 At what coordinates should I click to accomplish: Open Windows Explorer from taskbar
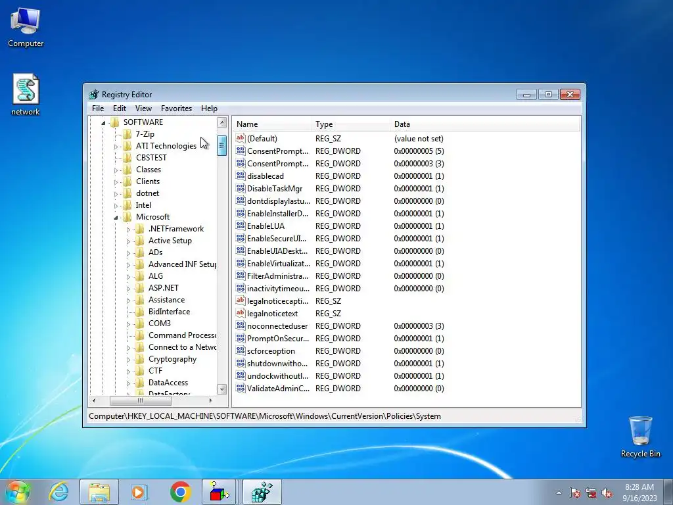pos(99,492)
